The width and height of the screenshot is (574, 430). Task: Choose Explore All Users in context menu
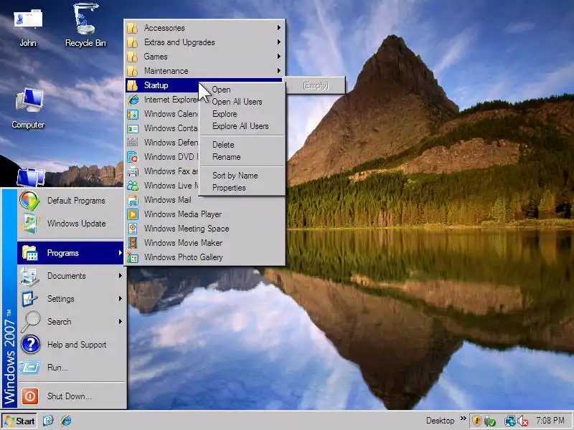pyautogui.click(x=243, y=126)
